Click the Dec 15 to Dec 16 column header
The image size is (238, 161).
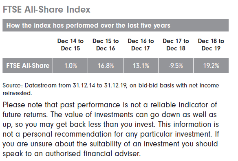pos(106,45)
